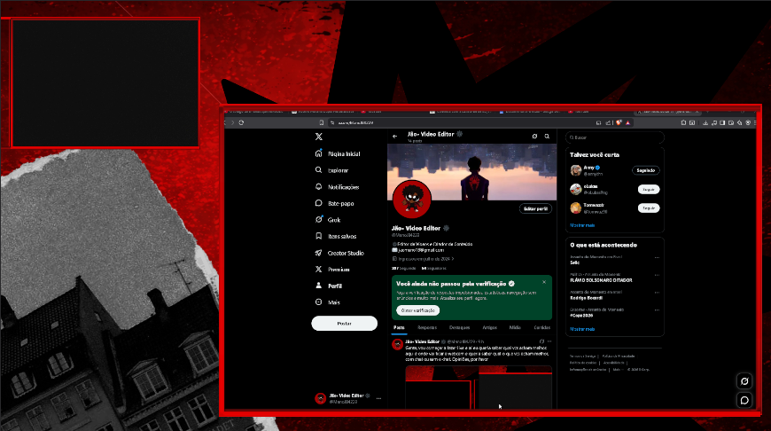Click FLÁVIO BOLSONARO DITADOR trend
The height and width of the screenshot is (431, 771).
coord(601,280)
